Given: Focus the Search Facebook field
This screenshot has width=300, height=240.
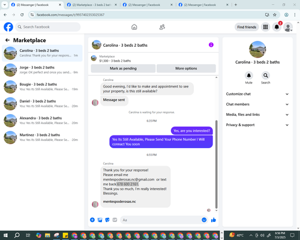Looking at the screenshot, I should click(48, 27).
